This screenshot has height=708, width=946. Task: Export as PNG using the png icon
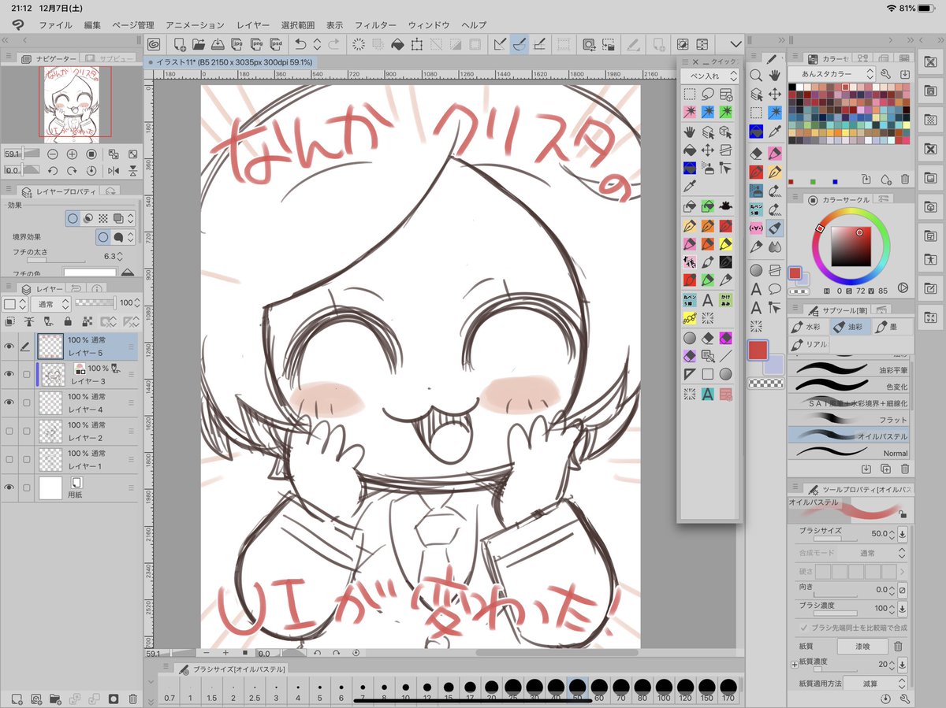coord(257,44)
